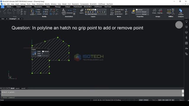Image resolution: width=189 pixels, height=106 pixels.
Task: Click the location pin icon in right sidebar
Action: pos(186,21)
